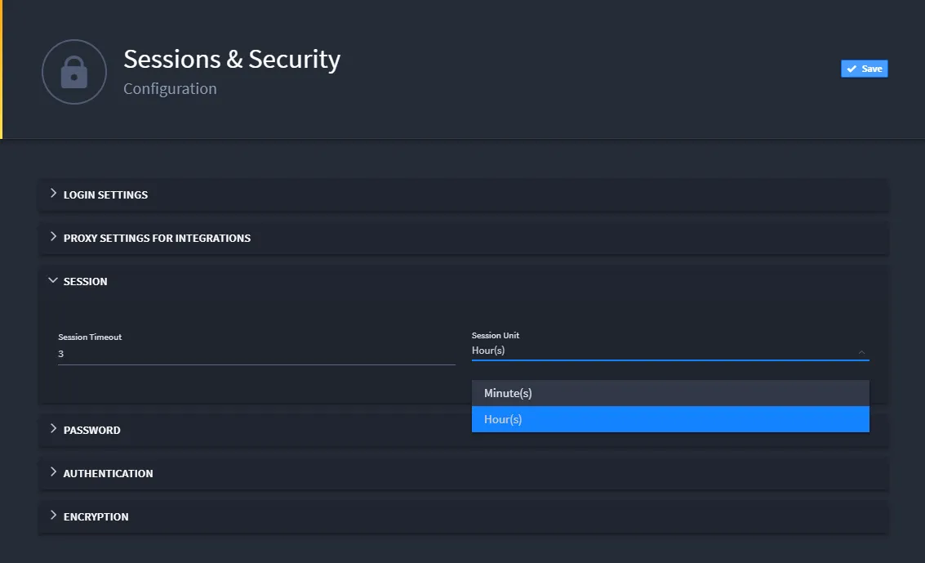Save the Sessions & Security configuration
The height and width of the screenshot is (563, 925).
865,69
